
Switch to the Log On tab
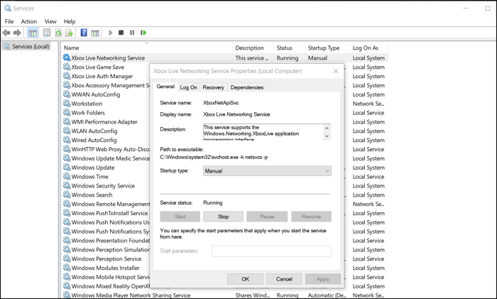189,87
